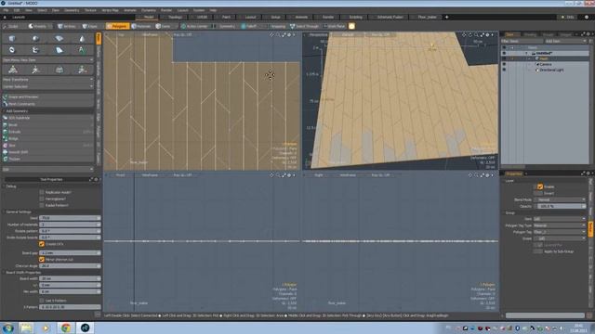This screenshot has width=595, height=334.
Task: Open file explorer from the taskbar
Action: click(26, 328)
